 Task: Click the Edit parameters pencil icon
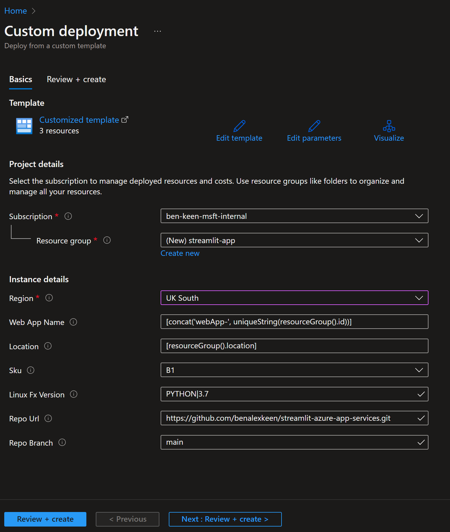[x=314, y=126]
